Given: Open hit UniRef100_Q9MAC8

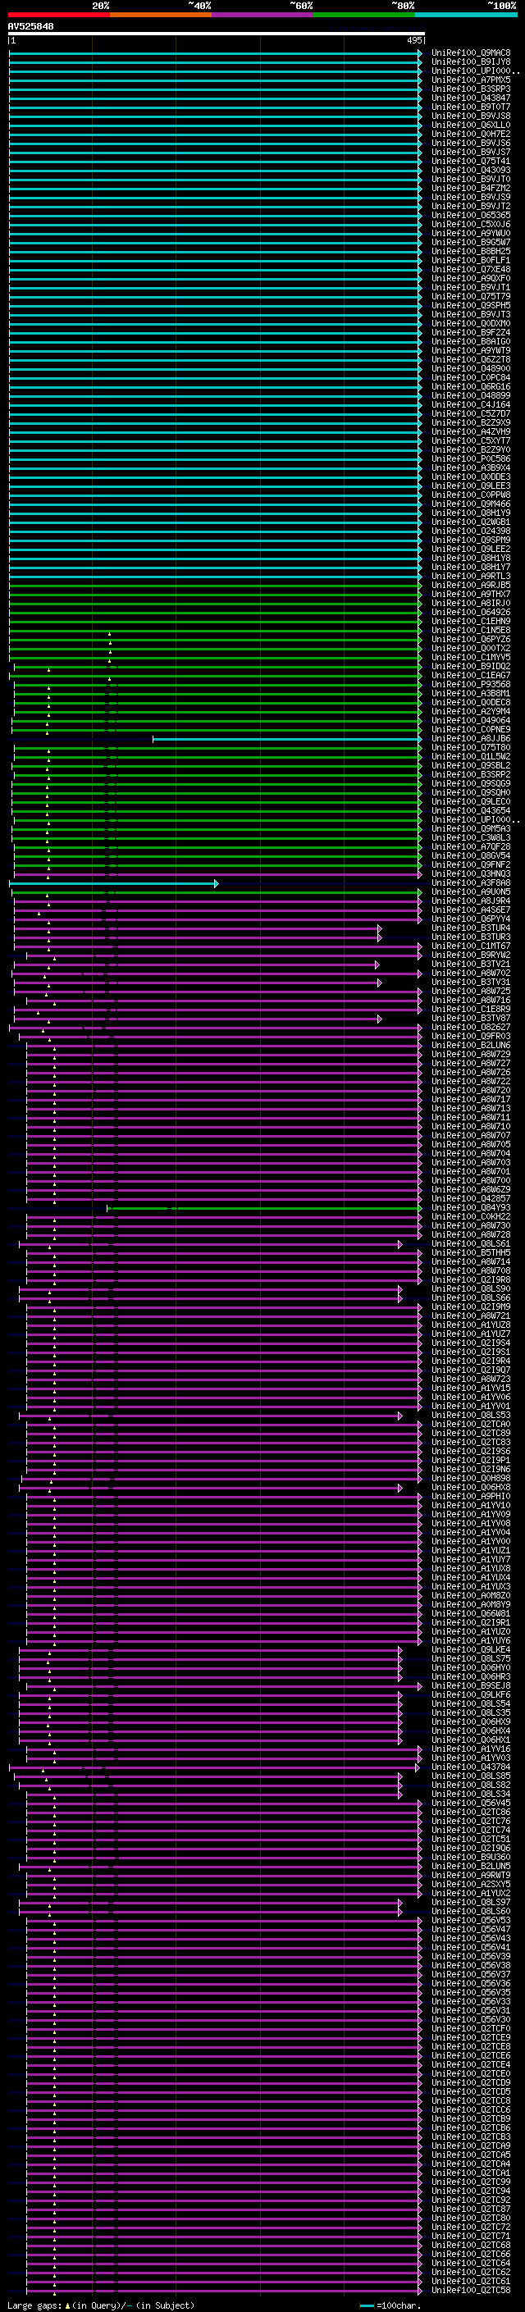Looking at the screenshot, I should [471, 53].
